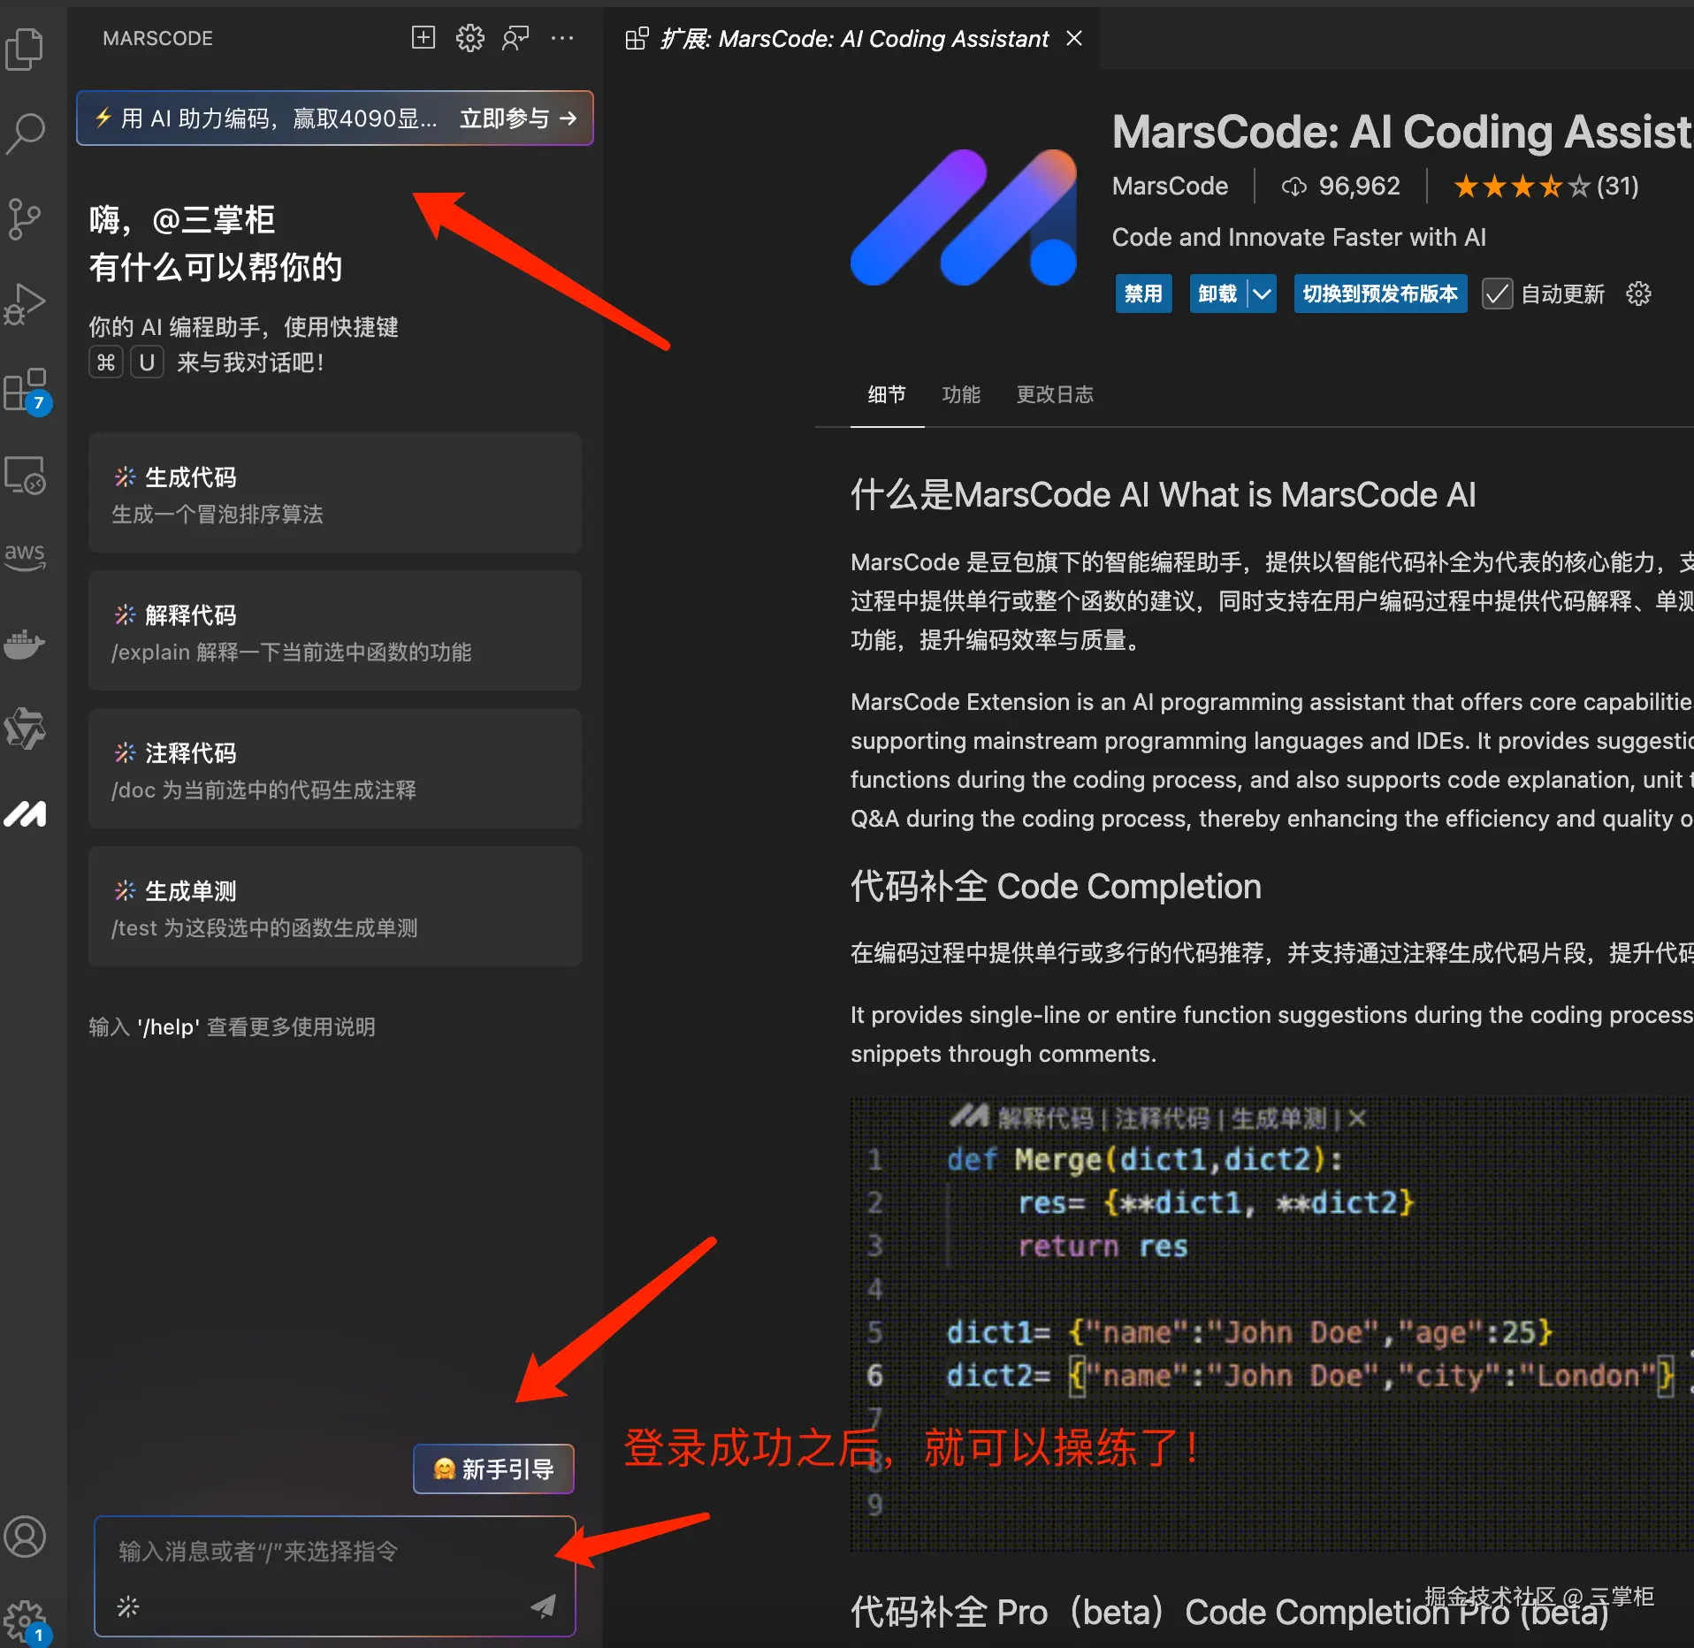
Task: Open the Accounts menu icon
Action: 25,1537
